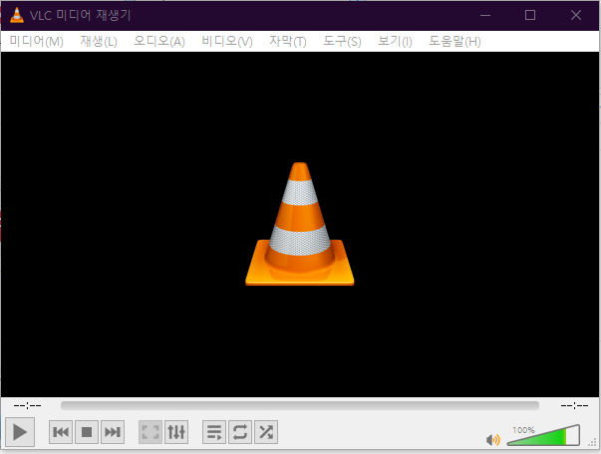Image resolution: width=601 pixels, height=454 pixels.
Task: Open the 자막(T) subtitle menu
Action: [x=287, y=41]
